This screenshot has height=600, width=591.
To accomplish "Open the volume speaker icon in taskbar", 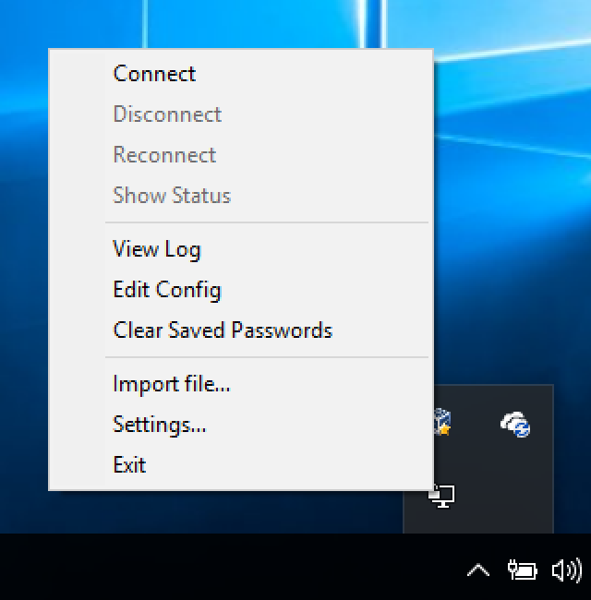I will pyautogui.click(x=567, y=570).
